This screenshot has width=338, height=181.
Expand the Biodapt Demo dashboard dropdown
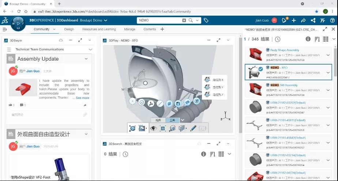click(x=106, y=20)
